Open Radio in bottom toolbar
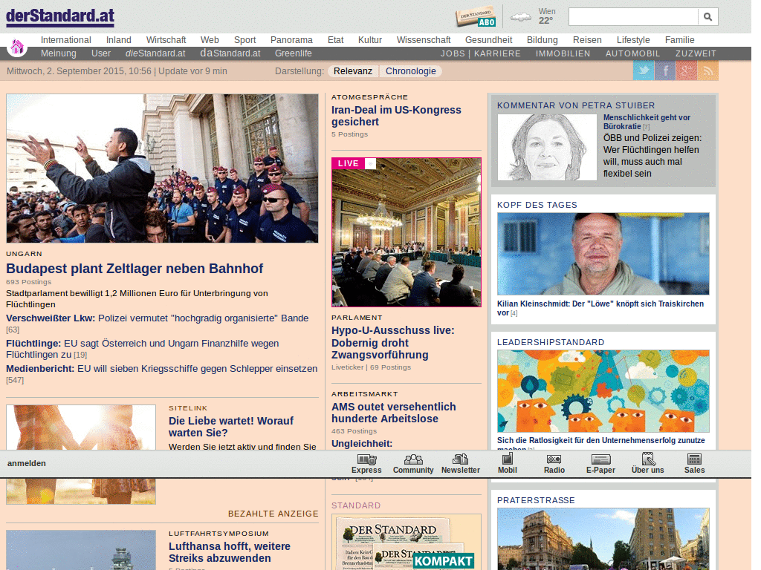 (x=554, y=464)
